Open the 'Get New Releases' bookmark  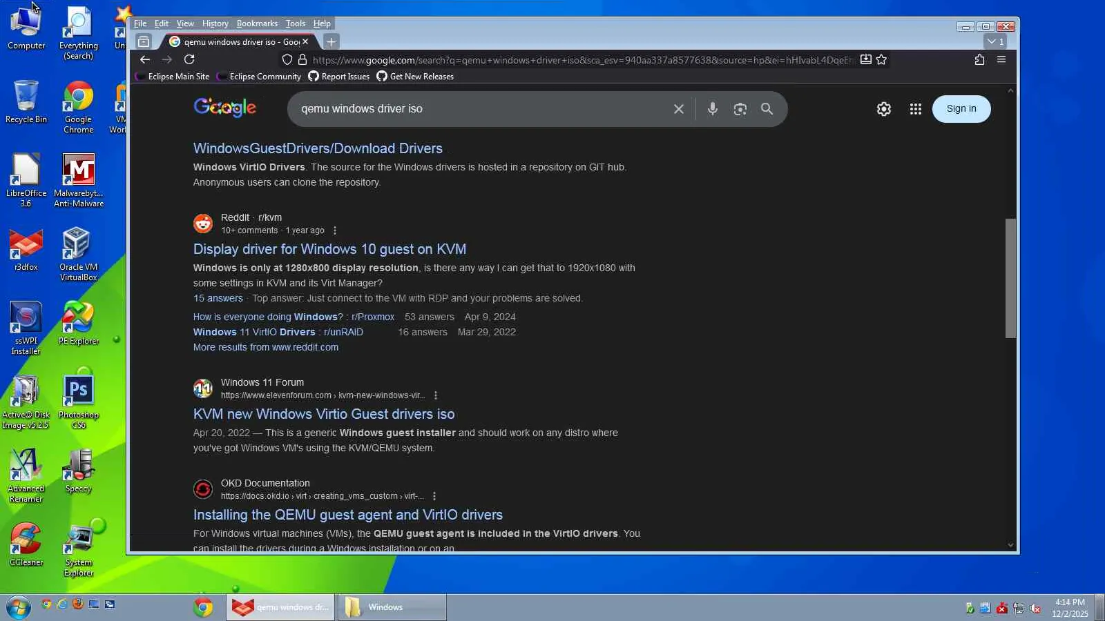415,77
